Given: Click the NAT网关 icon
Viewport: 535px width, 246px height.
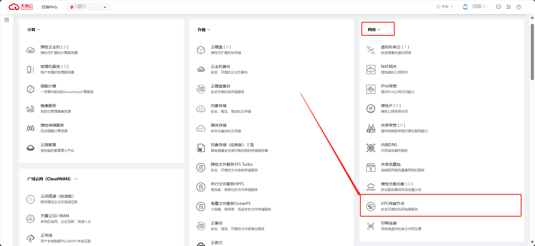Looking at the screenshot, I should (371, 70).
